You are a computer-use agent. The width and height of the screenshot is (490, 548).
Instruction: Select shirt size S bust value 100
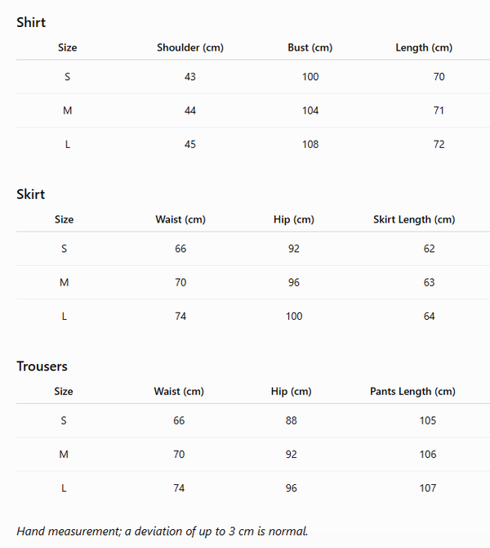coord(310,77)
